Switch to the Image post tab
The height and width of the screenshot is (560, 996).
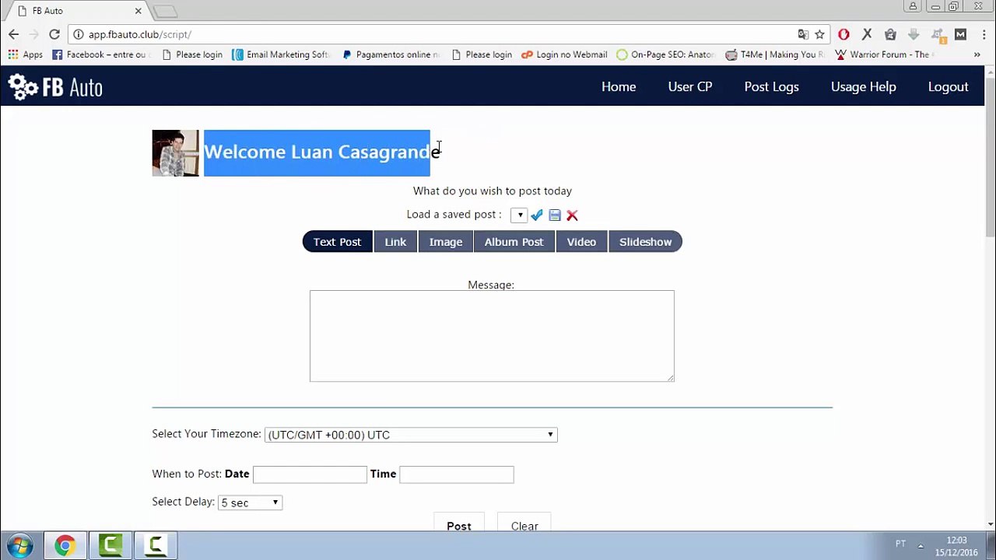[446, 242]
